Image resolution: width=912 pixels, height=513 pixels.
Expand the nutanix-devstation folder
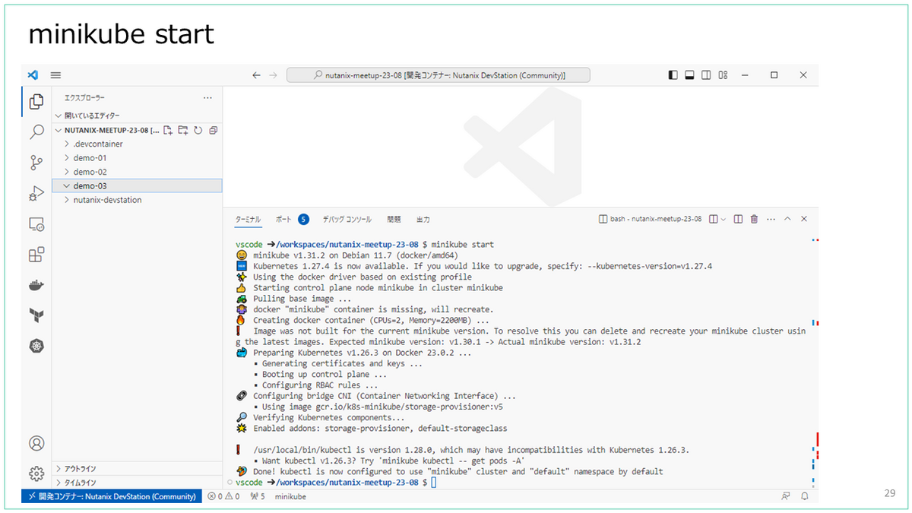138,200
